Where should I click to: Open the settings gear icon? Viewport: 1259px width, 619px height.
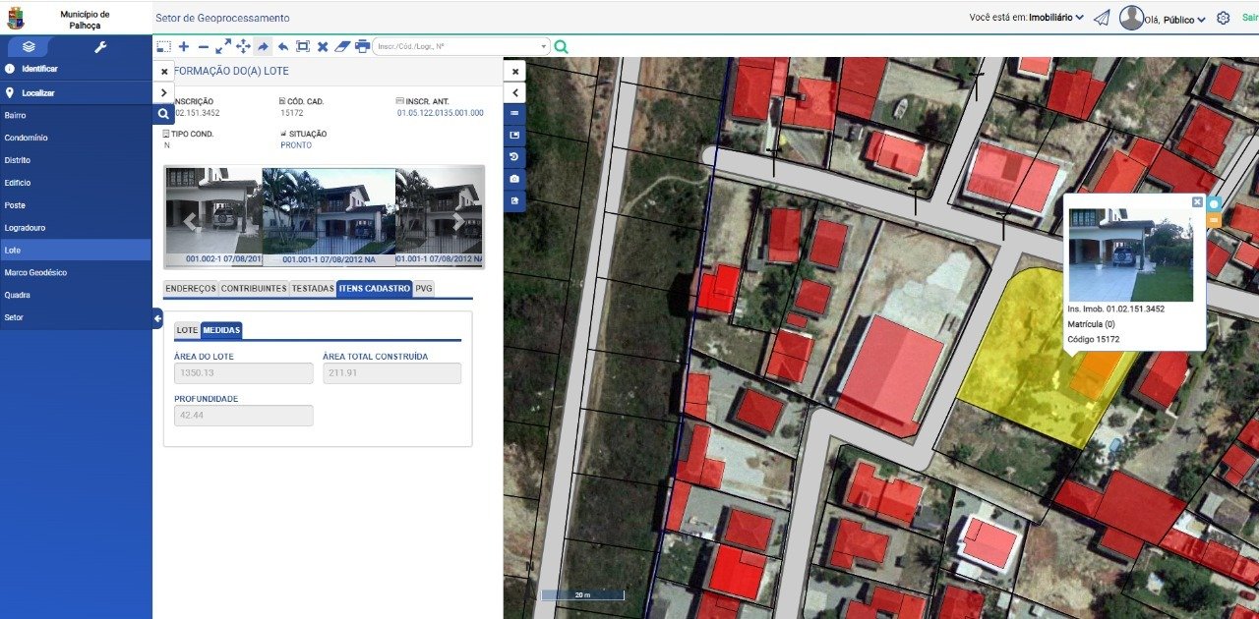point(1224,18)
